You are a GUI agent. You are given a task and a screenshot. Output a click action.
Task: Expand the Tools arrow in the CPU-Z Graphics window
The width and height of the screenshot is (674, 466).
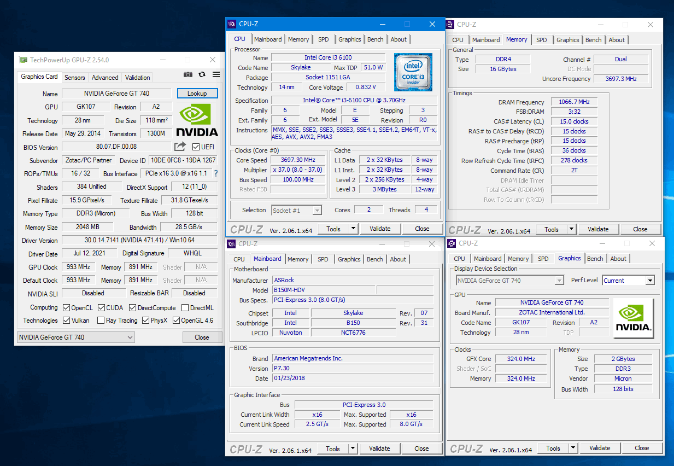click(x=573, y=448)
